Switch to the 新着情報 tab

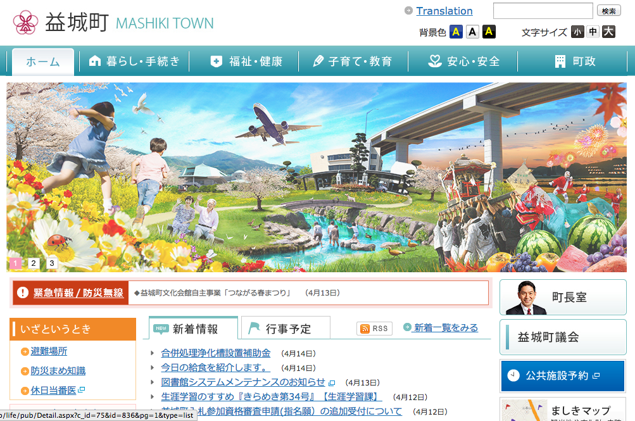193,329
